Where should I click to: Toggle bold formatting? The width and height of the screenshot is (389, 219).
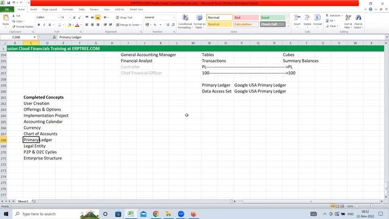[39, 25]
